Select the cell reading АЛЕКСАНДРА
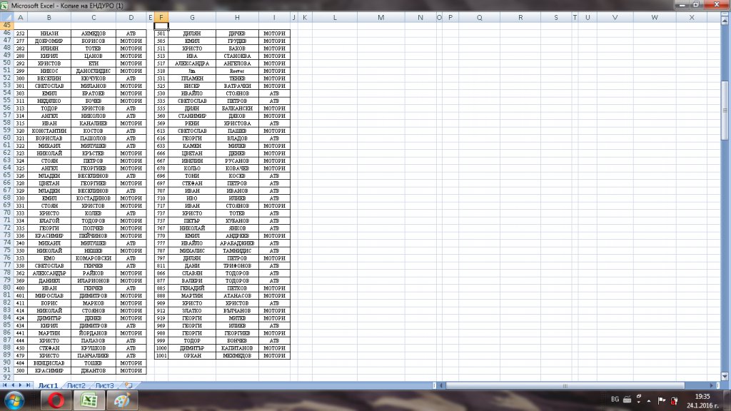The image size is (731, 411). 192,64
